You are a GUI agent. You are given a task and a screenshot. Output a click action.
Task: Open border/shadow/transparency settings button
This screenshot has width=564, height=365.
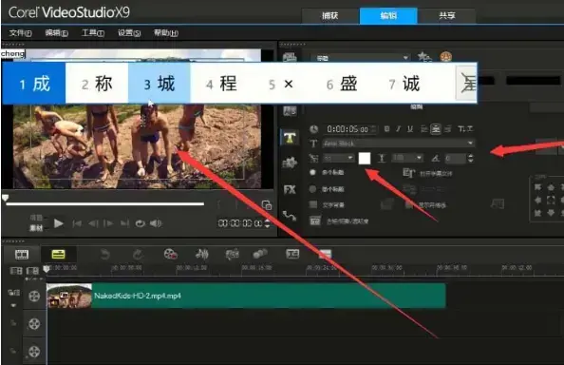315,221
